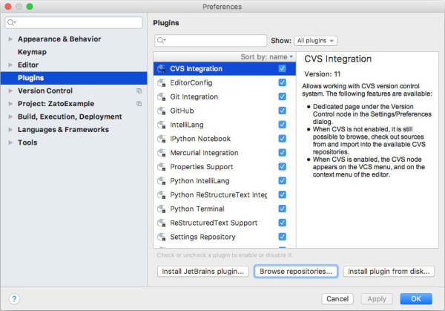Click the GitHub plugin icon
445x311 pixels.
click(162, 111)
